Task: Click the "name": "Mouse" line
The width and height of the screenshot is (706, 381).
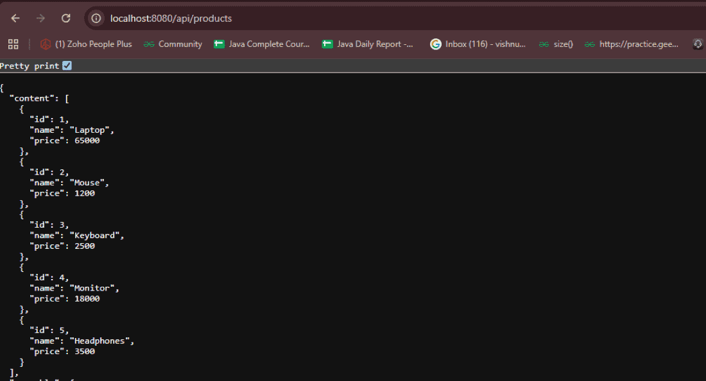Action: pyautogui.click(x=69, y=183)
